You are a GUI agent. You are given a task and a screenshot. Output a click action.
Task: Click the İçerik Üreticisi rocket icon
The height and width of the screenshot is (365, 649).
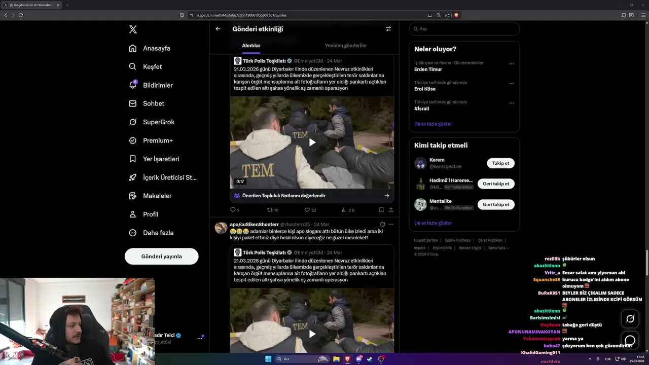pos(133,177)
